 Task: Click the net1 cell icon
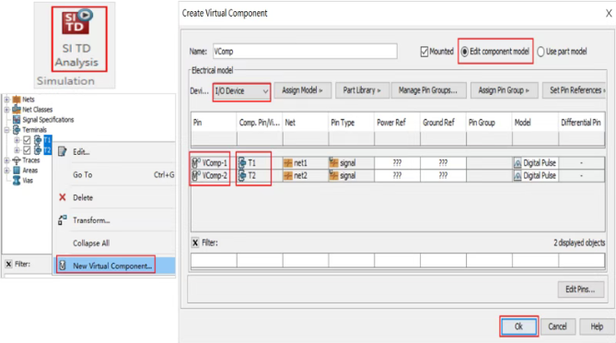pyautogui.click(x=288, y=163)
